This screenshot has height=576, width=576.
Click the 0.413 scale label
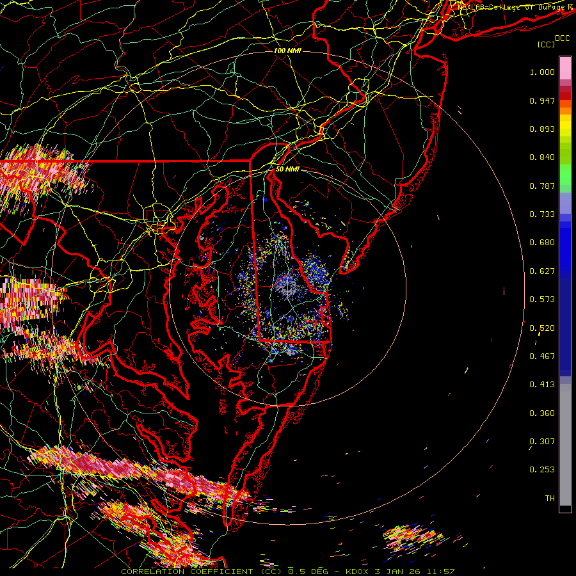tap(542, 385)
